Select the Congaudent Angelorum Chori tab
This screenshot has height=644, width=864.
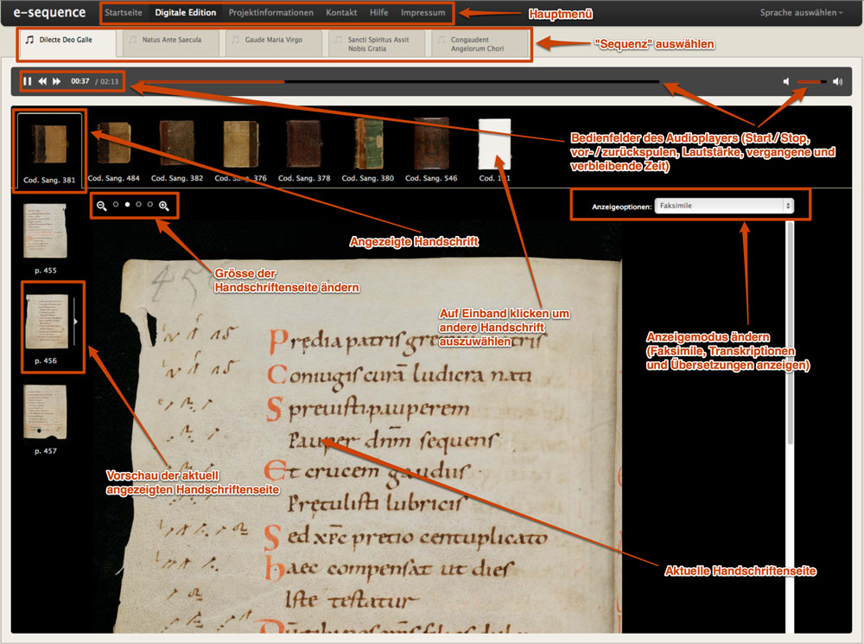pyautogui.click(x=480, y=43)
